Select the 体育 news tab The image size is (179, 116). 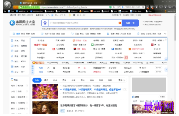click(73, 80)
